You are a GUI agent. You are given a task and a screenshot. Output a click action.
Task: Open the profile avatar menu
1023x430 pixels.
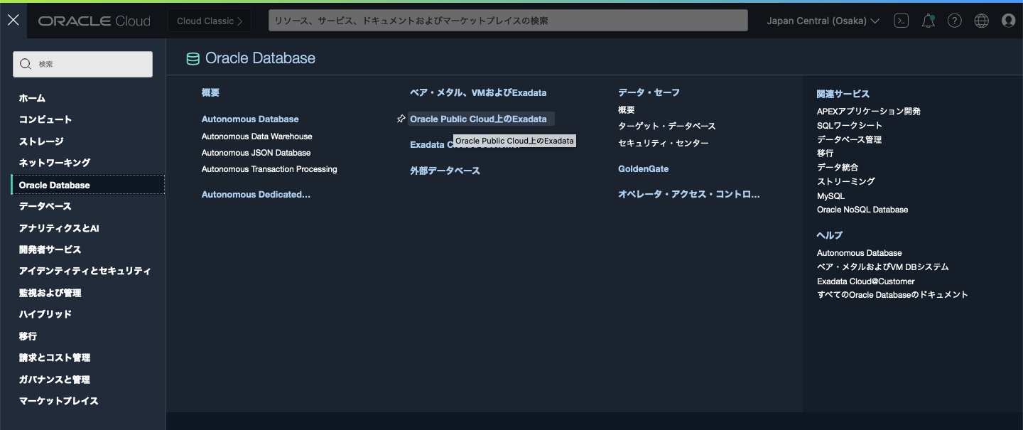pos(1008,21)
